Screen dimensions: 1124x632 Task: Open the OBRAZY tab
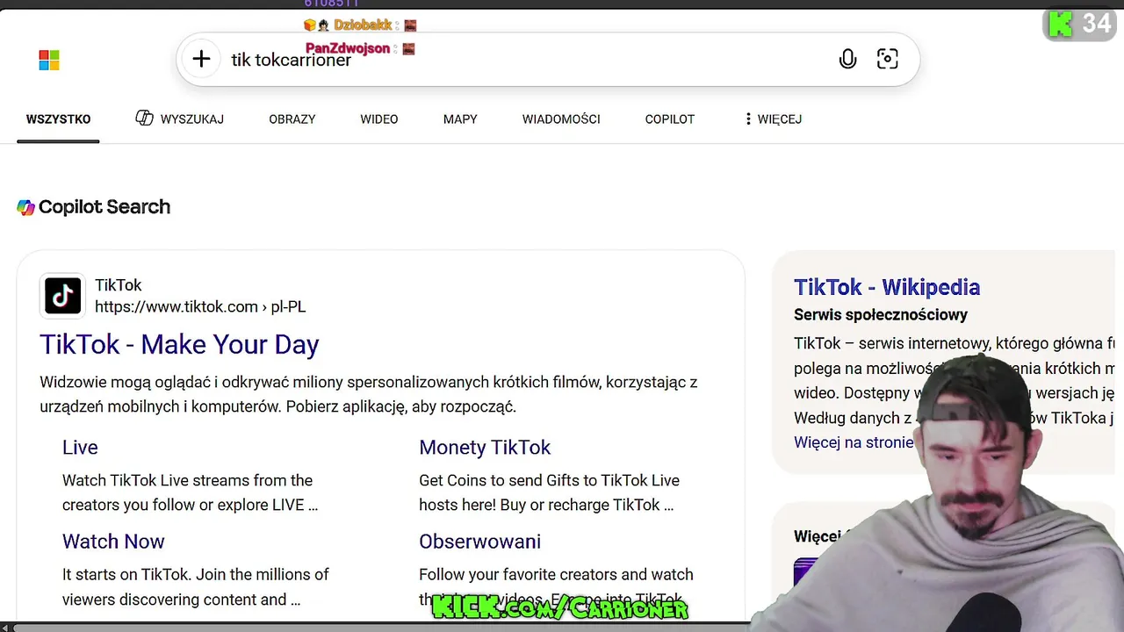(292, 119)
